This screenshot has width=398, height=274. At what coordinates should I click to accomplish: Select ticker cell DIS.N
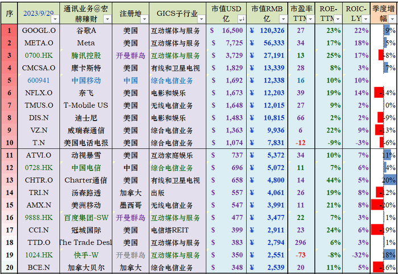click(39, 118)
